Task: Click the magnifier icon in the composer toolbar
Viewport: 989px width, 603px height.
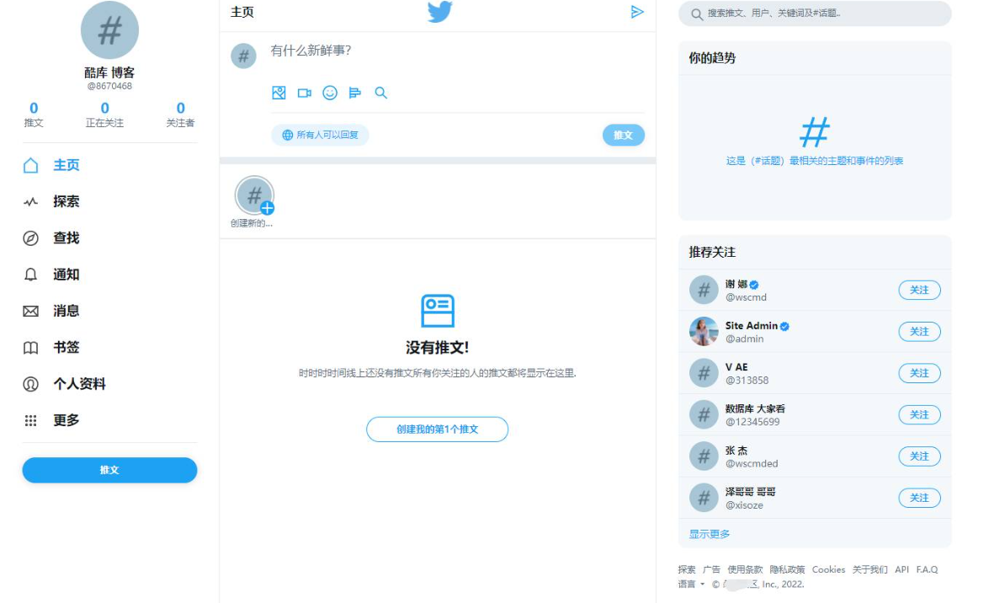Action: tap(380, 93)
